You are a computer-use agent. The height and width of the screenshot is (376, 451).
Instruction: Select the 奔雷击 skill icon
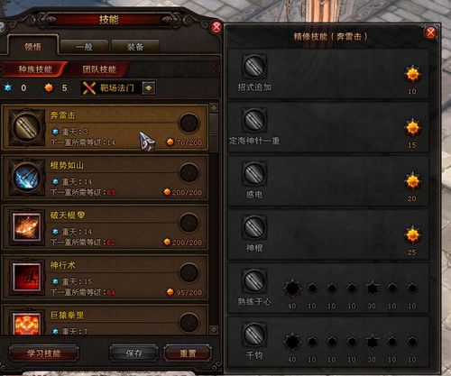tap(26, 127)
